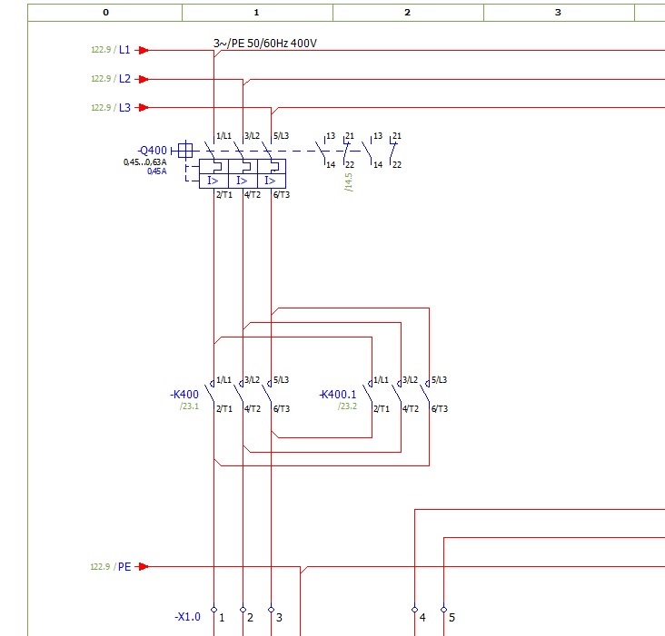This screenshot has height=636, width=665.
Task: Click terminal 5 diamond of strip X1.0
Action: [443, 610]
